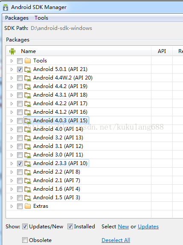Click the Extras folder icon
Viewport: 183px width, 245px height.
pyautogui.click(x=28, y=206)
